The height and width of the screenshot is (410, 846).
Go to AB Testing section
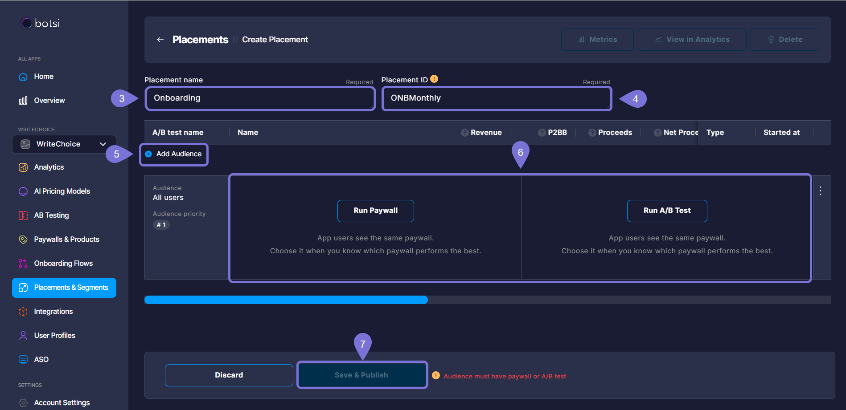click(x=51, y=215)
